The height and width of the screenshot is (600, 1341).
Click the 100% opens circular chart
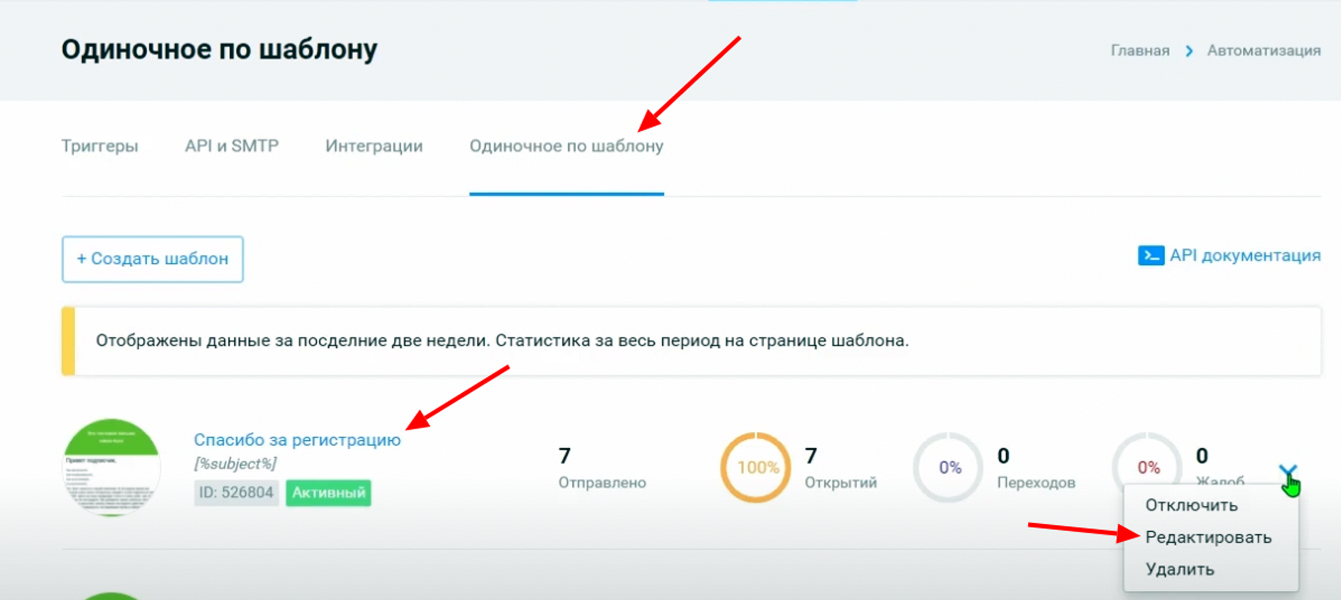(x=756, y=467)
